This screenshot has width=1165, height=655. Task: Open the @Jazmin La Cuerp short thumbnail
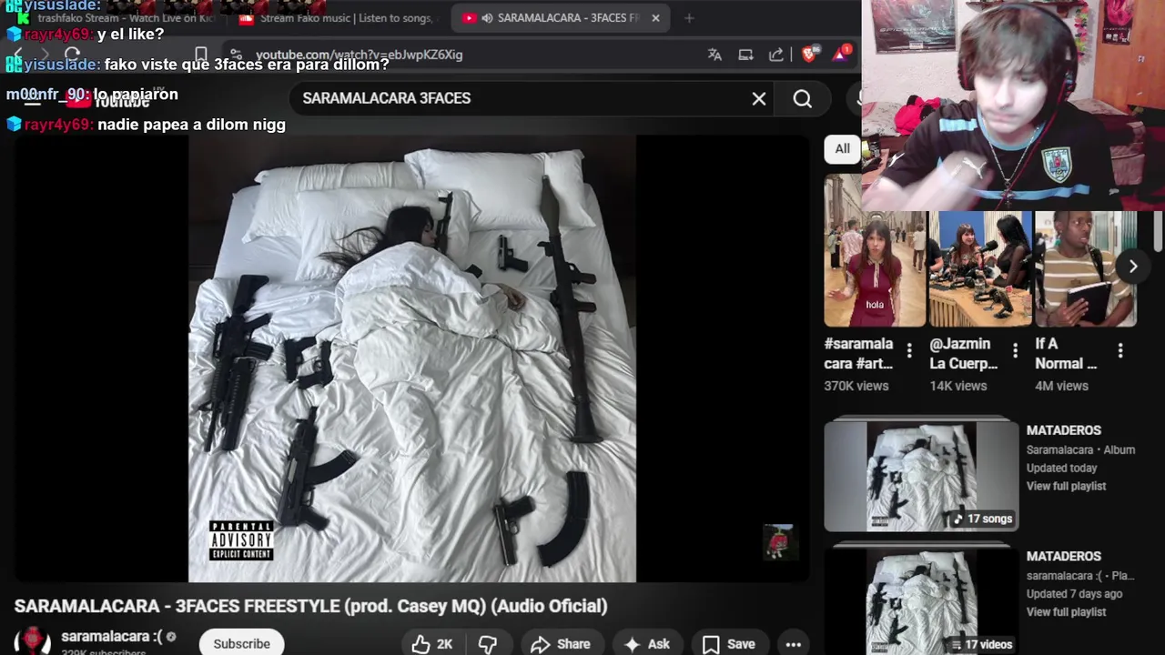(980, 268)
